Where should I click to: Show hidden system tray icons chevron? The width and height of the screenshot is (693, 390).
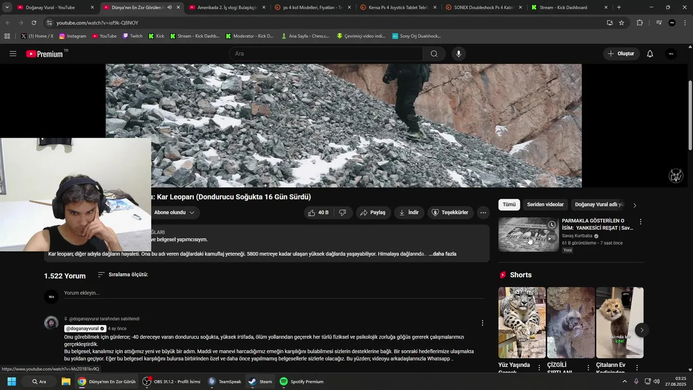point(624,381)
